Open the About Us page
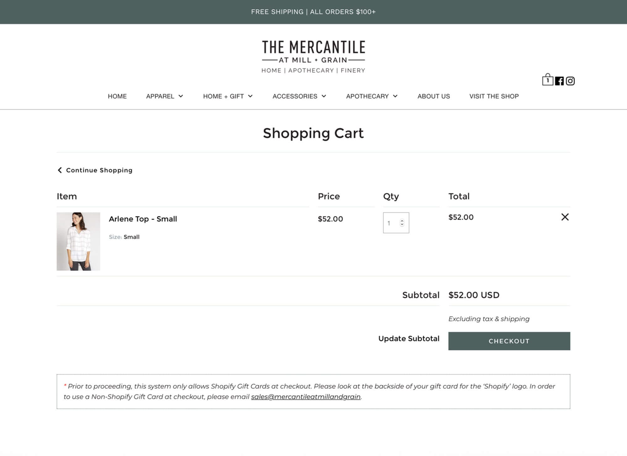The height and width of the screenshot is (456, 627). (x=434, y=96)
